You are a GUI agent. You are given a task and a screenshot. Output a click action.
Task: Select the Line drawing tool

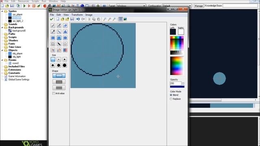point(59,32)
